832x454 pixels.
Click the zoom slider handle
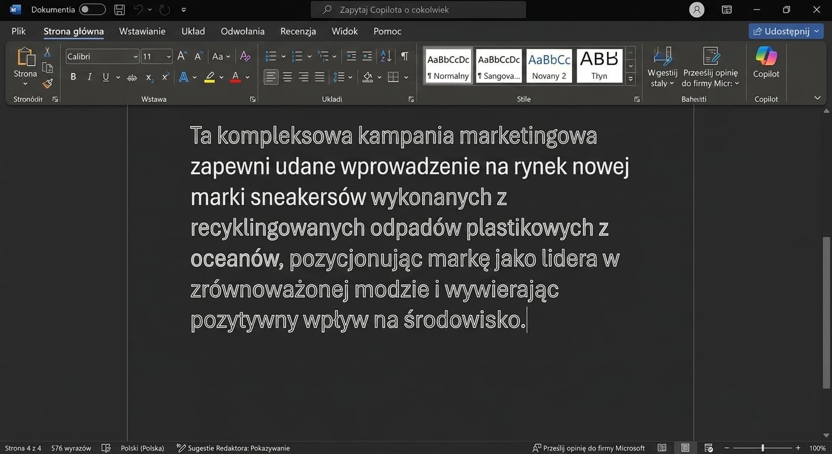(763, 448)
